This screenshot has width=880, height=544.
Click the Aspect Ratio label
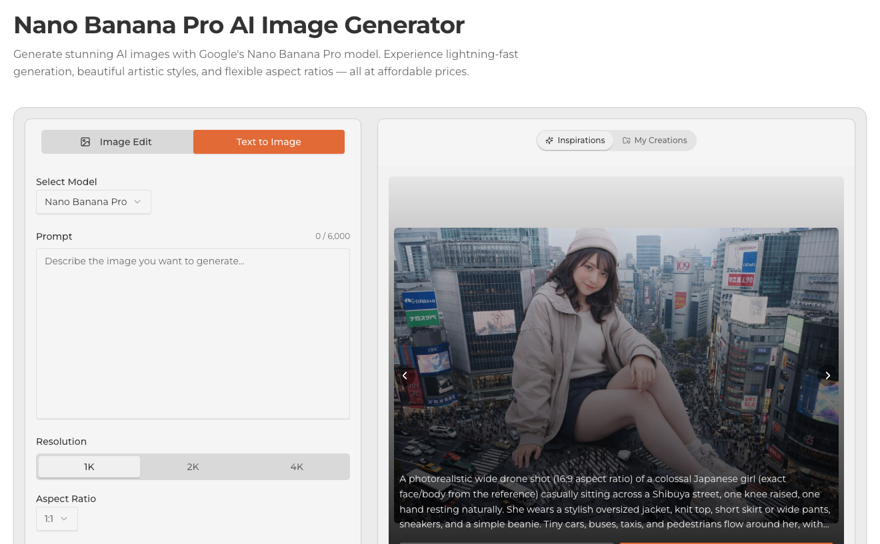point(66,499)
